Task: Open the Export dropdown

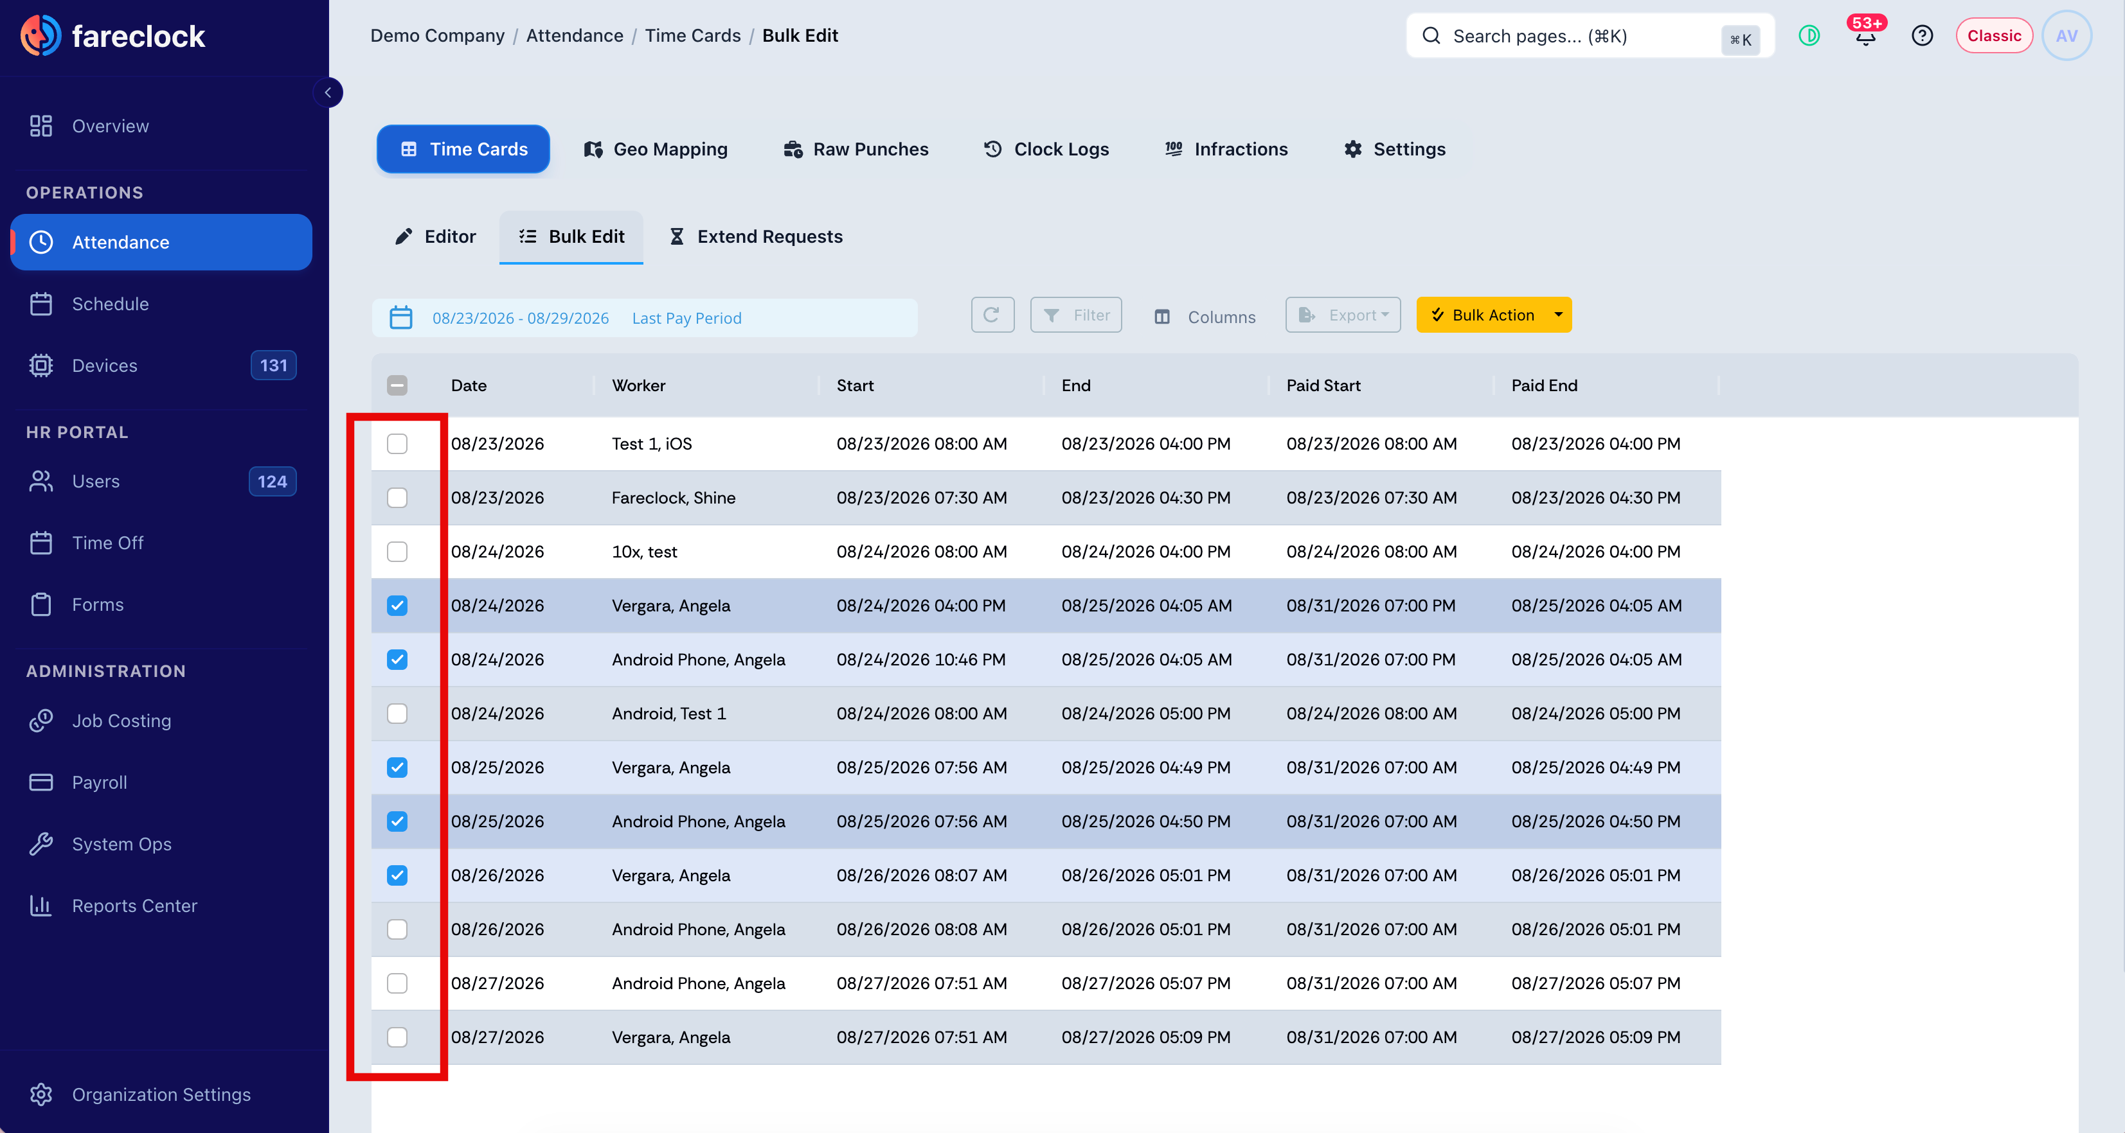Action: tap(1343, 315)
